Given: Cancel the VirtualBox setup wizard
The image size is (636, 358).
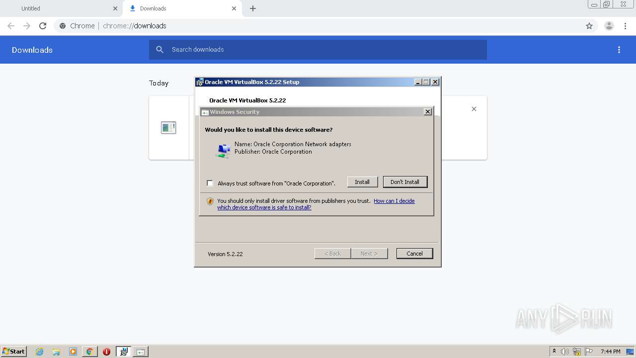Looking at the screenshot, I should (414, 254).
